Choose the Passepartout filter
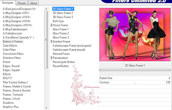This screenshot has height=110, width=172. coord(60,58)
